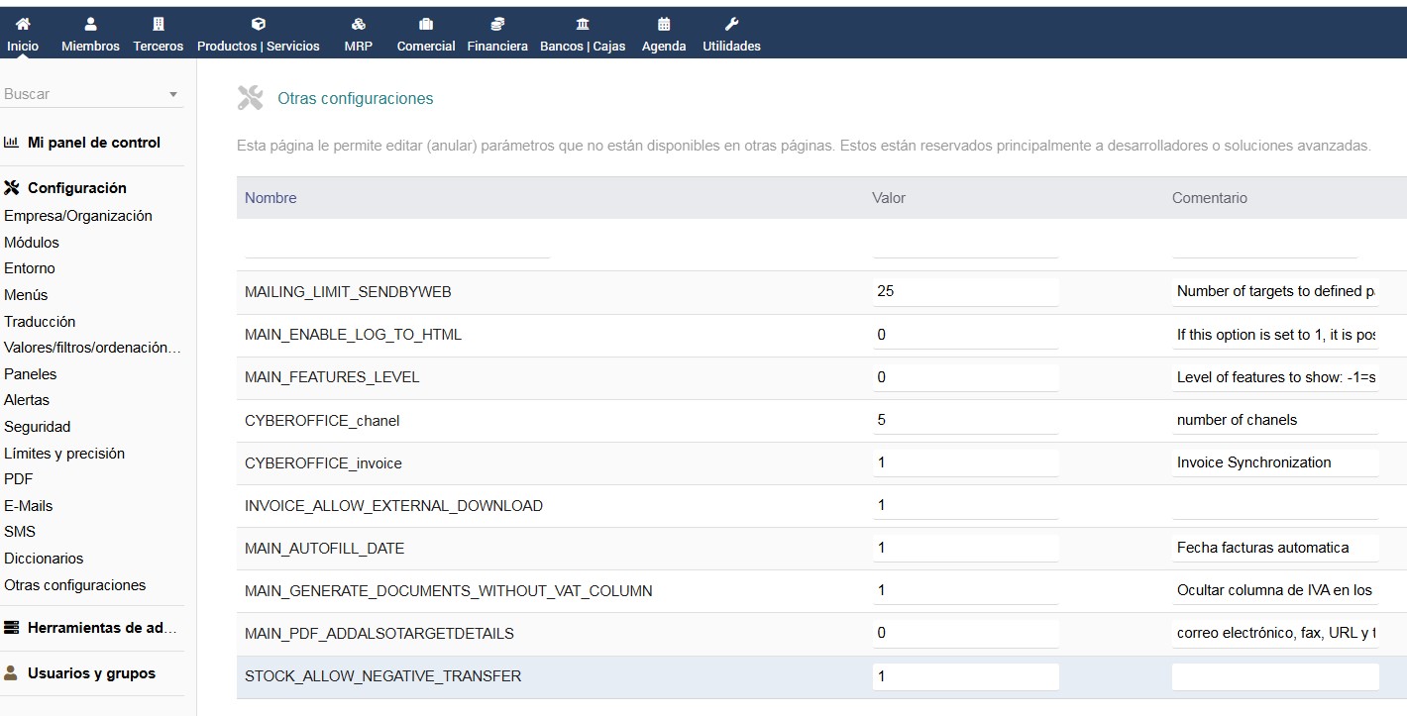
Task: Open Empresa/Organización settings
Action: click(78, 216)
